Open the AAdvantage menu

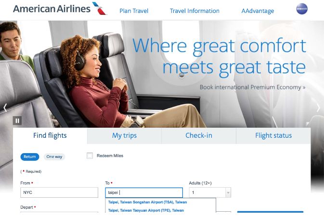[258, 11]
